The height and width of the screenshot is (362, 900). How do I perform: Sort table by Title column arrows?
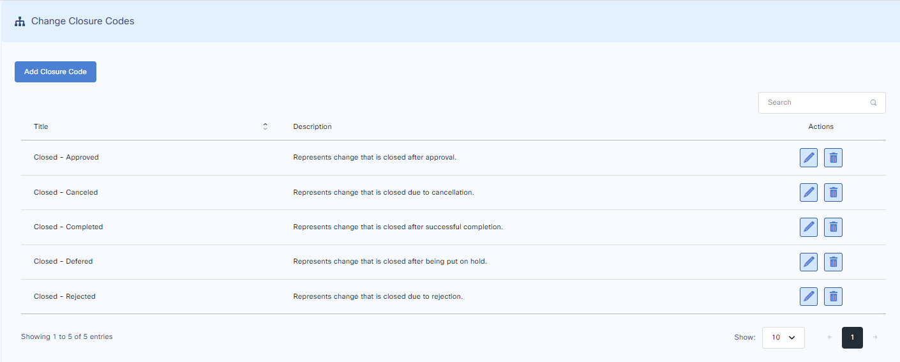click(x=265, y=126)
